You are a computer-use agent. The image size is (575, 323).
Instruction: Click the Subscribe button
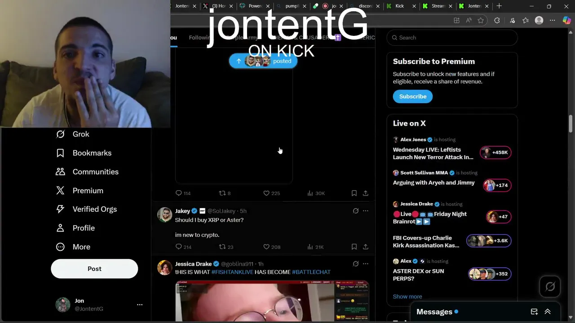pyautogui.click(x=413, y=96)
